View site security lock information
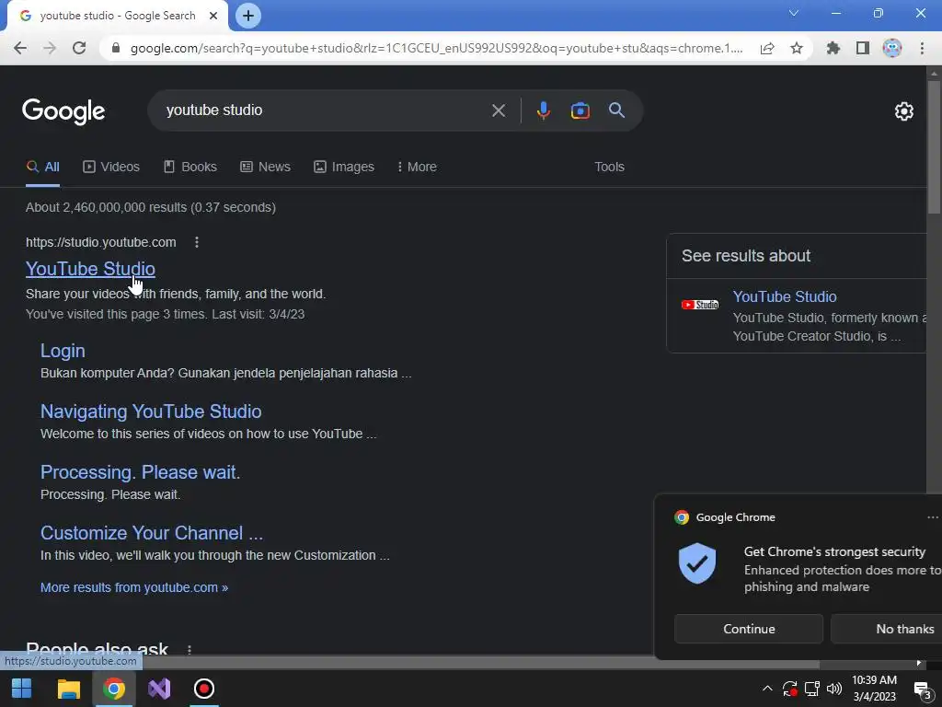 tap(116, 48)
